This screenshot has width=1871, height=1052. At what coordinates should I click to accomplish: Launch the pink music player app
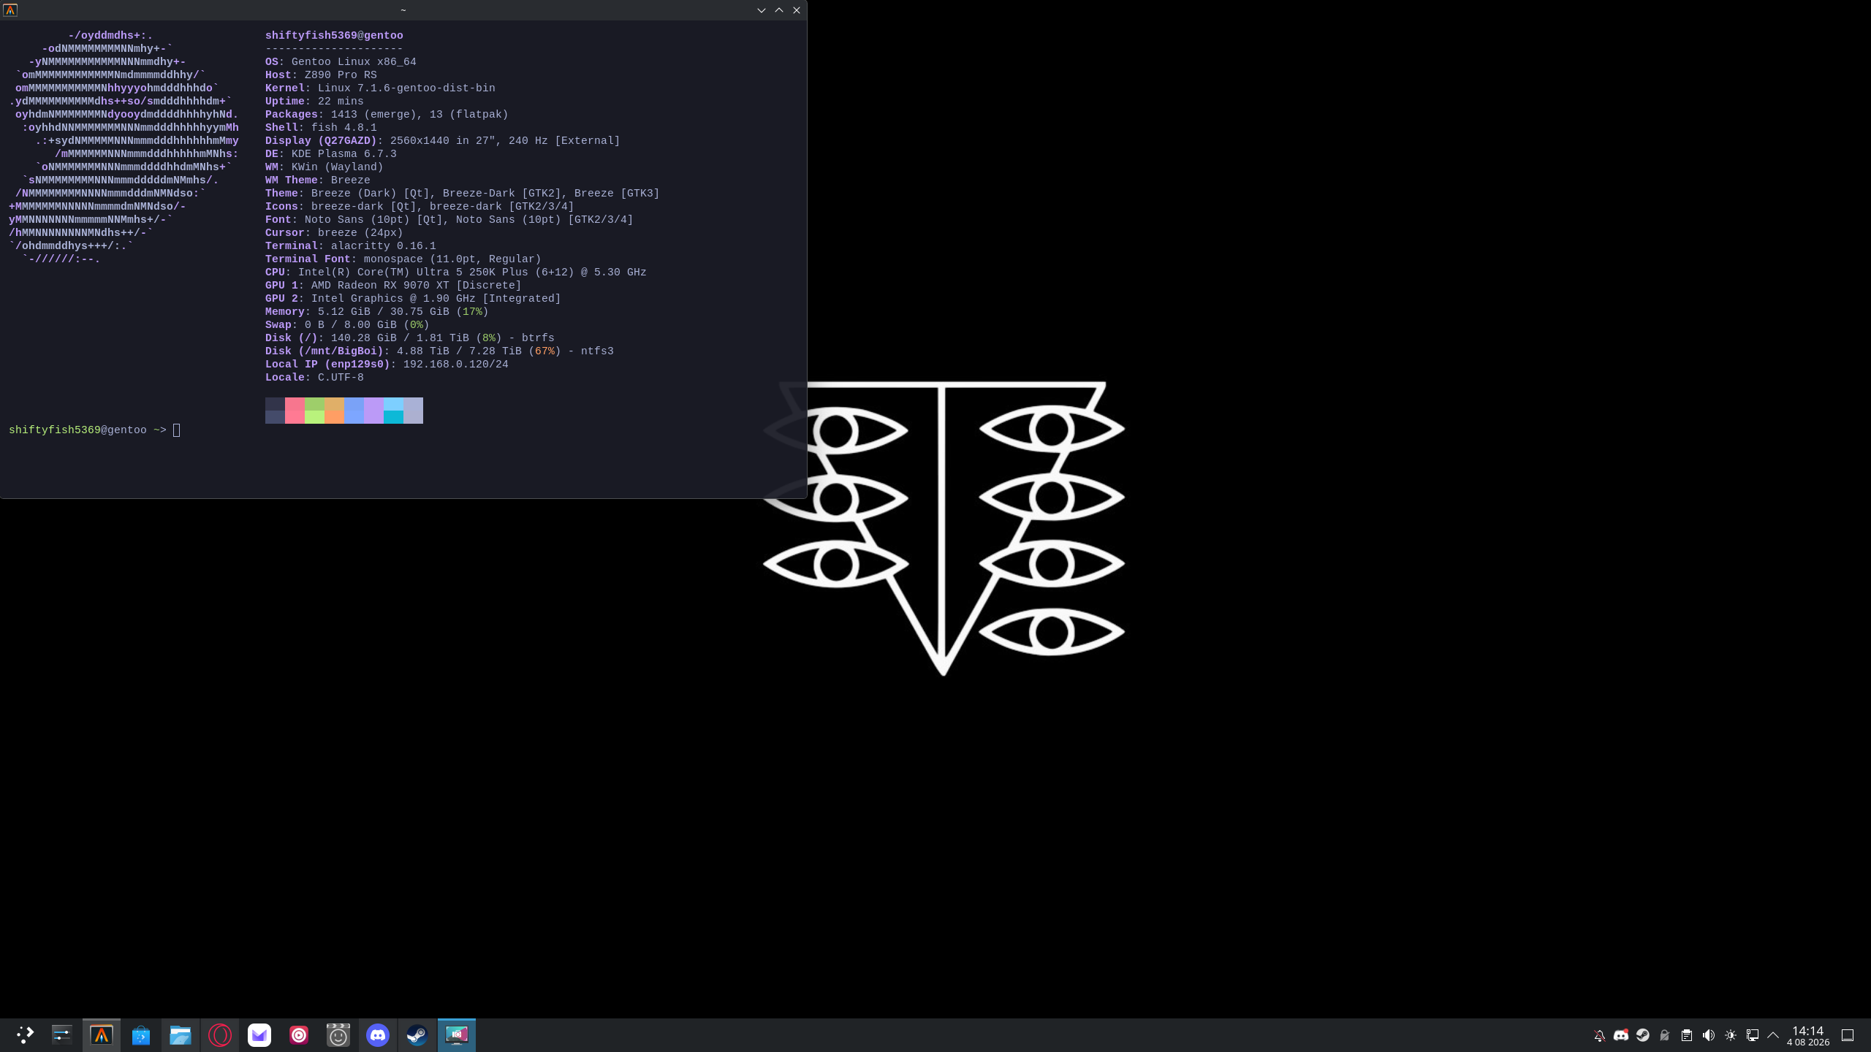pos(299,1034)
